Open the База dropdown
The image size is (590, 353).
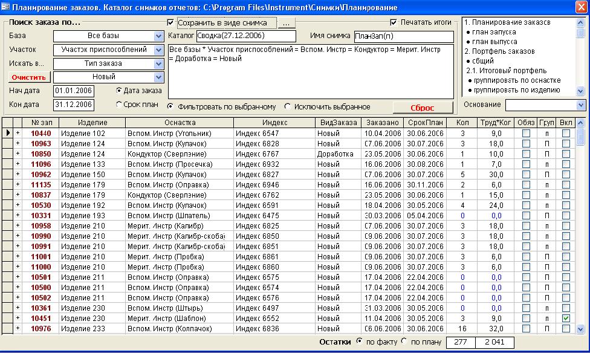click(x=159, y=36)
